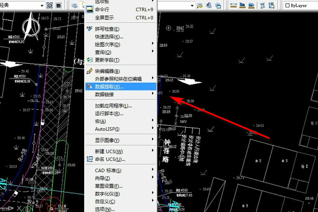
Task: Expand the 新建 UCS(W) submenu
Action: [x=120, y=152]
